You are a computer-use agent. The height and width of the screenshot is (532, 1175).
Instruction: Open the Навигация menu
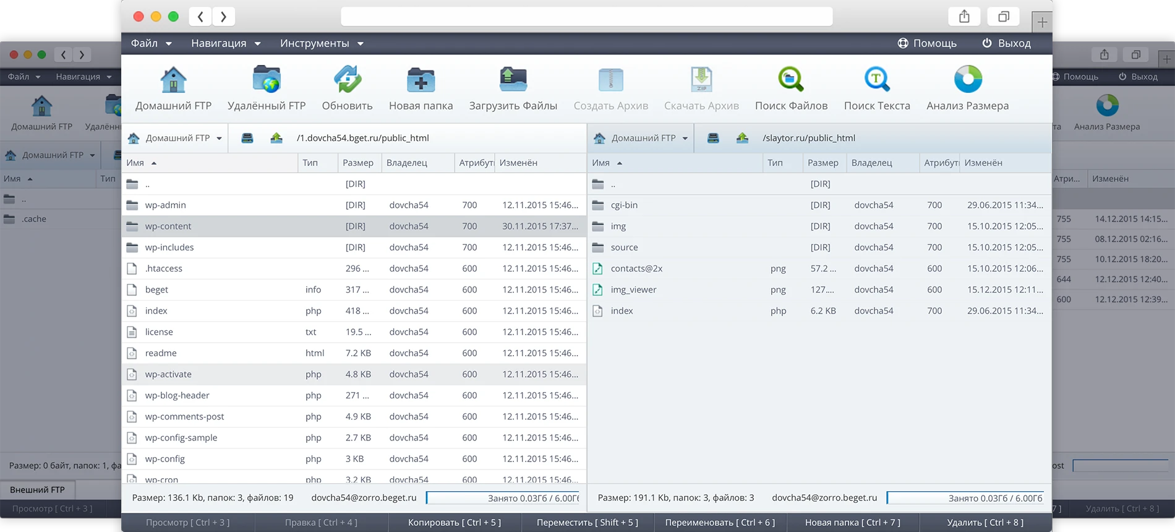226,43
